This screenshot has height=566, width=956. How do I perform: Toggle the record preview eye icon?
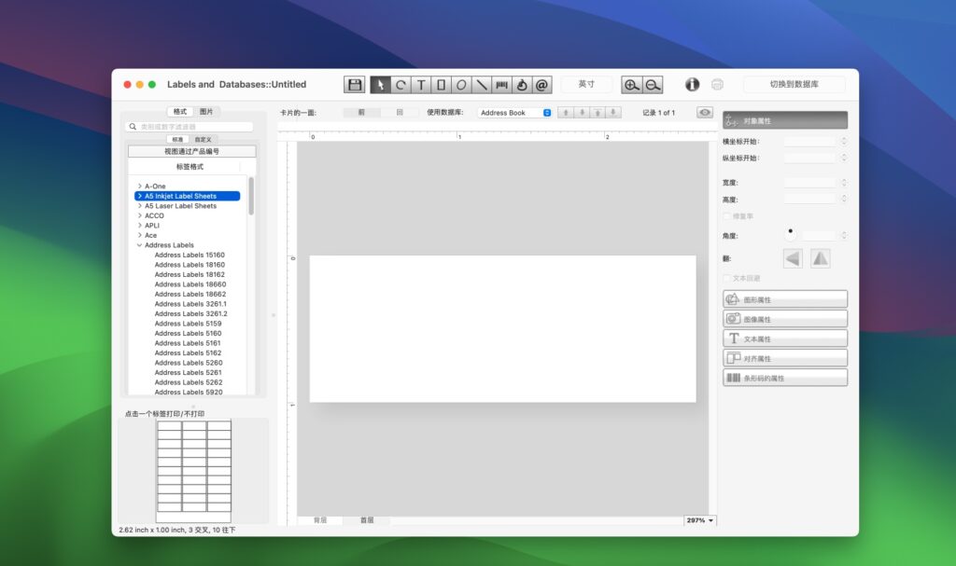click(x=705, y=112)
